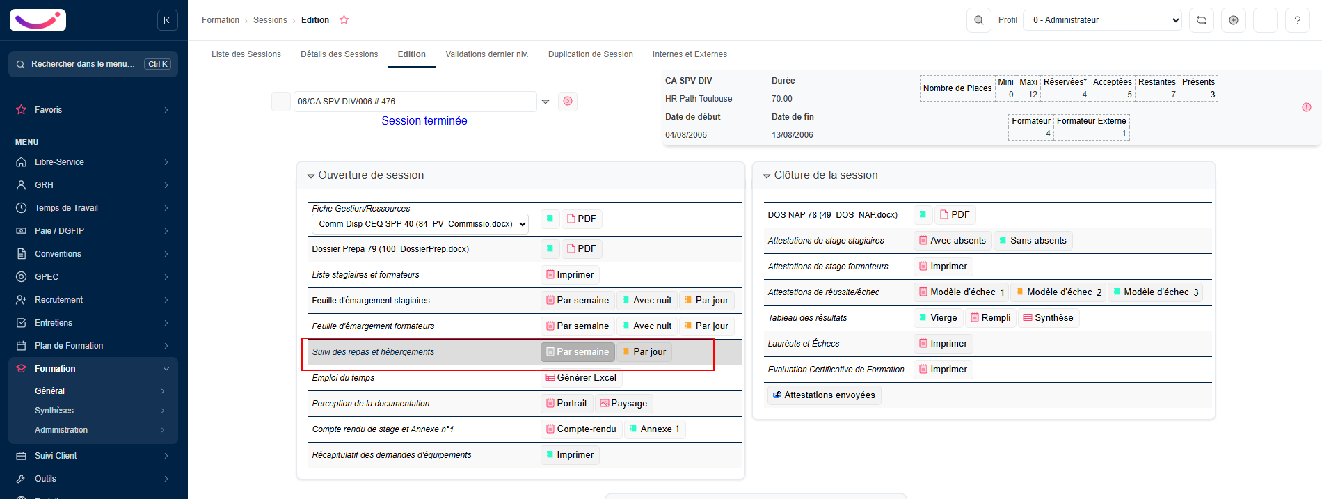Viewport: 1322px width, 499px height.
Task: Open Validations dernier niv. tab
Action: [x=487, y=54]
